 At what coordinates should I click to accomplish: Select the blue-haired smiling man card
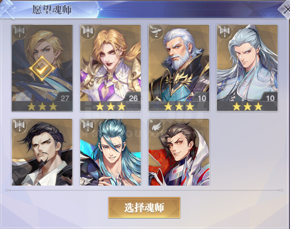pos(110,152)
